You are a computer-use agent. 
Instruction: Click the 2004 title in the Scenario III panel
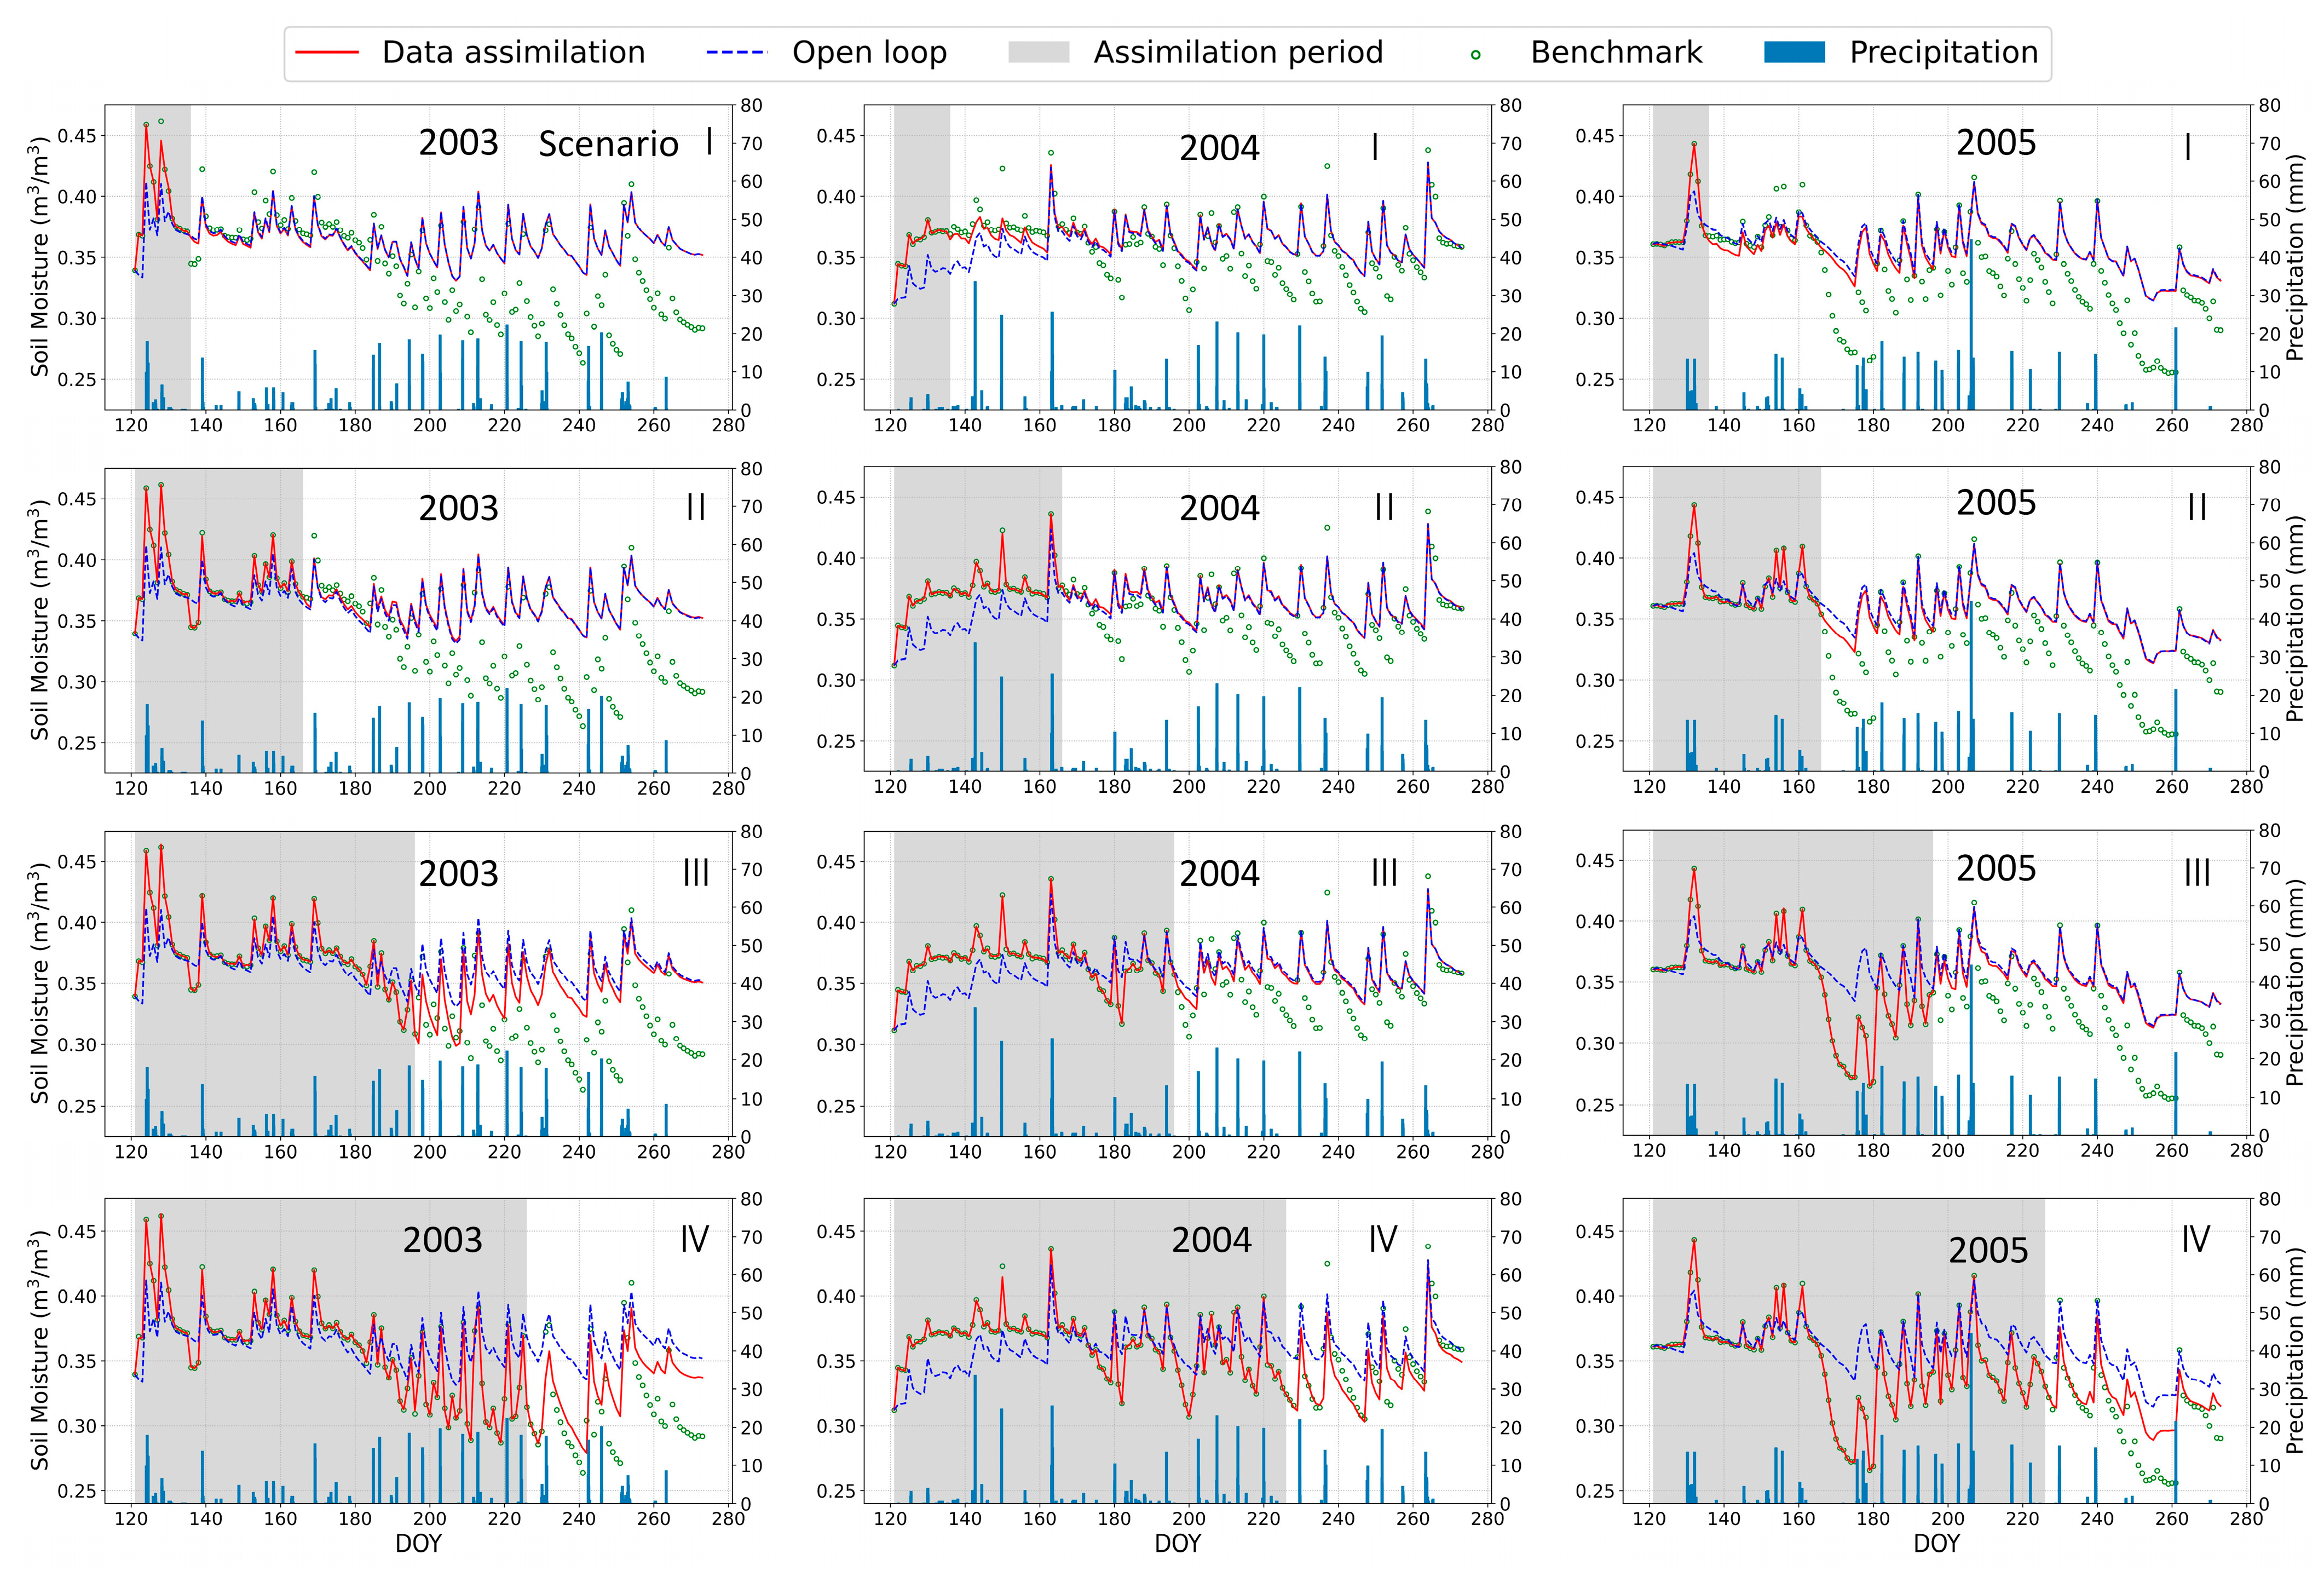coord(1219,874)
